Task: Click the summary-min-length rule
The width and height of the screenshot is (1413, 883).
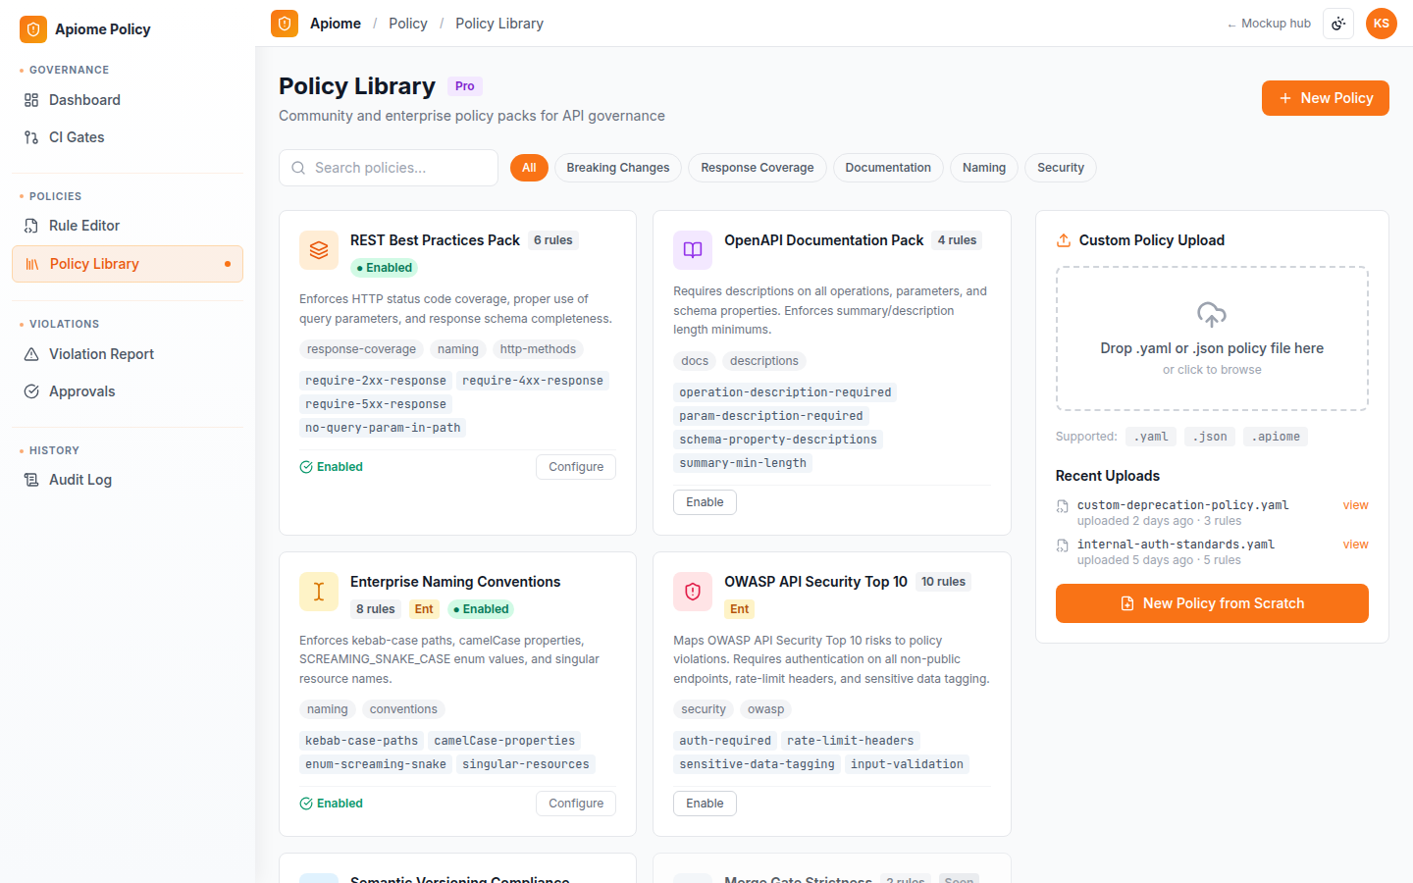Action: click(743, 463)
